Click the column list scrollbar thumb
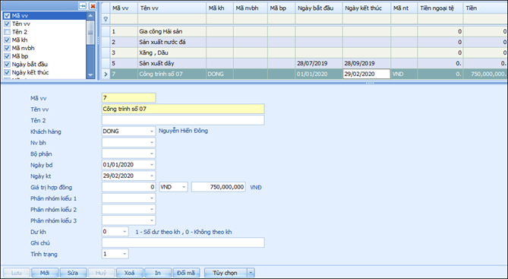The height and width of the screenshot is (279, 508). (x=90, y=32)
